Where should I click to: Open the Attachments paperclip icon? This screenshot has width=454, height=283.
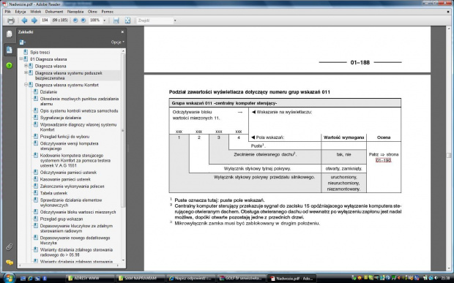pos(10,247)
